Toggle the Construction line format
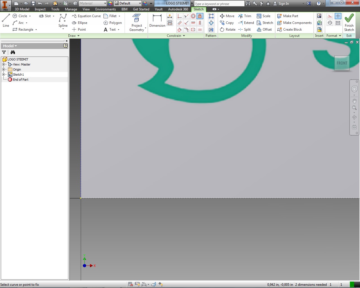 (330, 16)
